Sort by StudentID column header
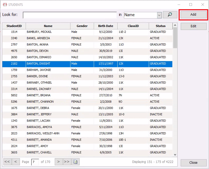209x169 pixels. 14,26
